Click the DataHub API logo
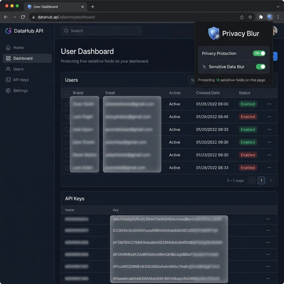The image size is (284, 284). click(x=8, y=31)
